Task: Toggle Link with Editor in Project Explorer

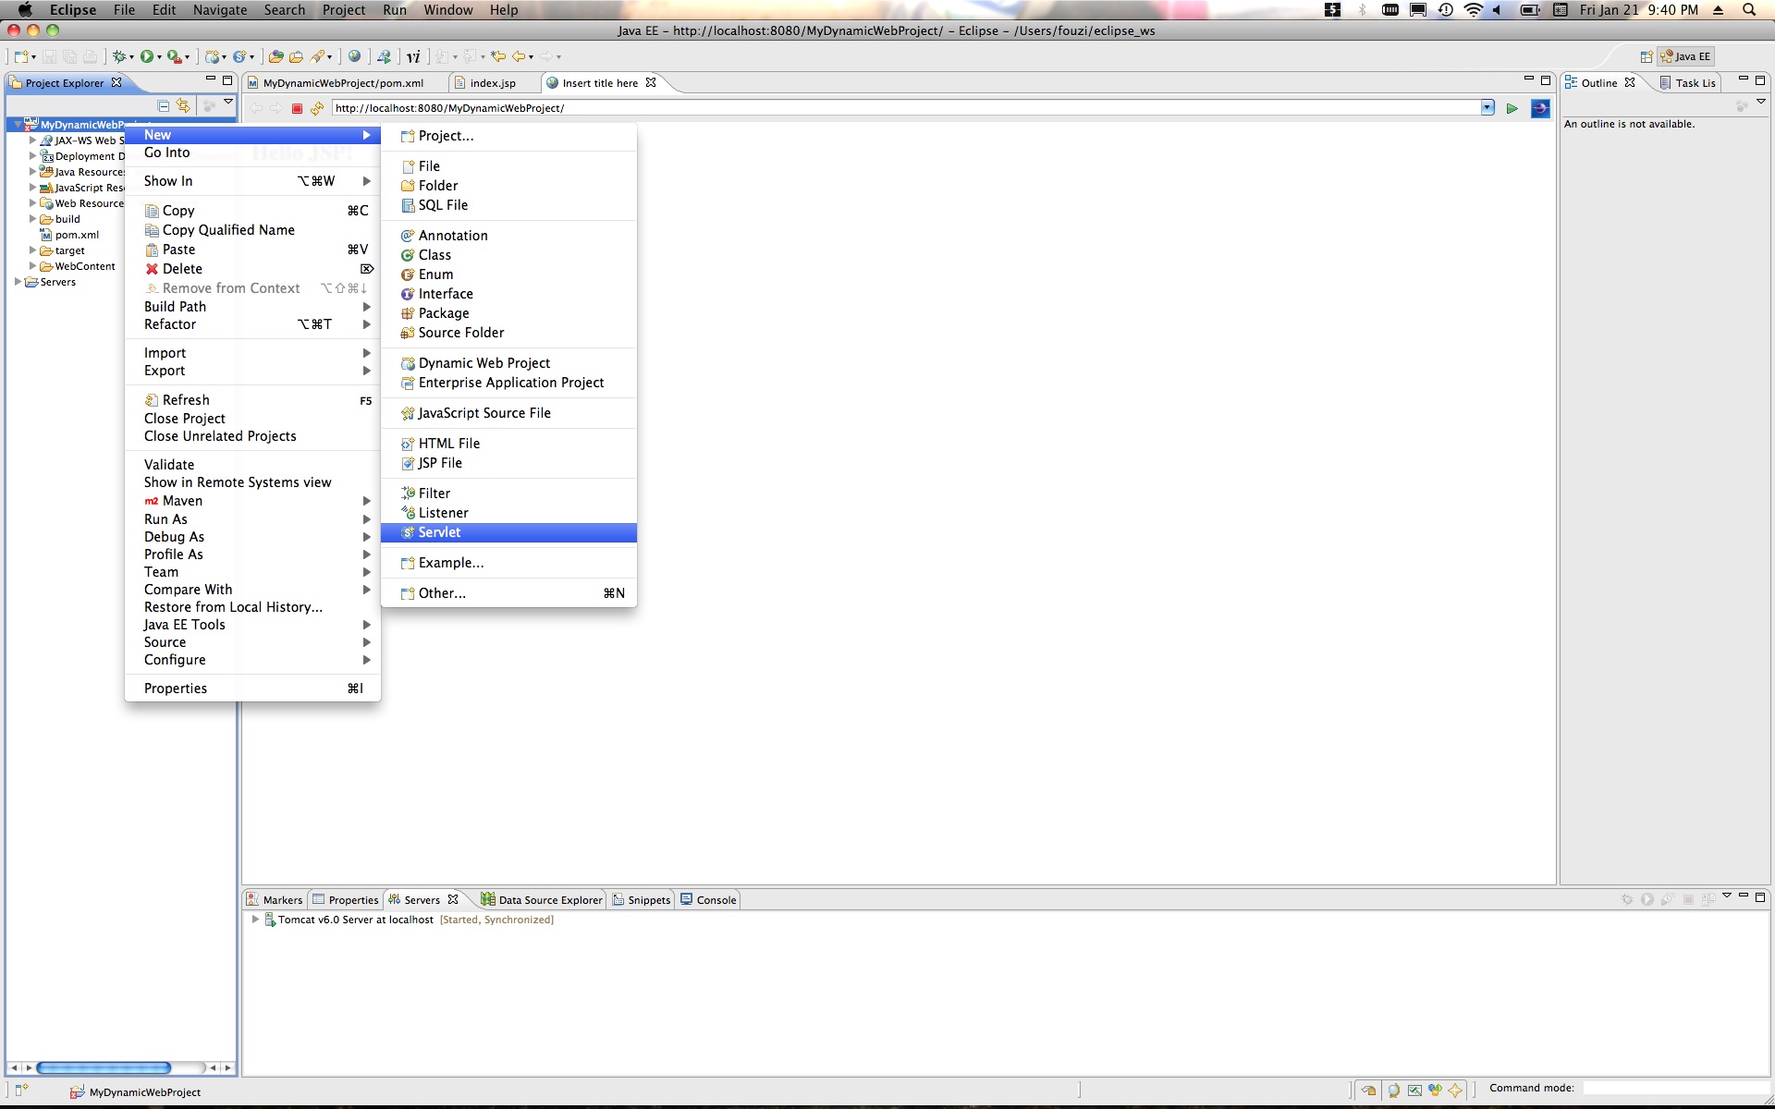Action: click(183, 106)
